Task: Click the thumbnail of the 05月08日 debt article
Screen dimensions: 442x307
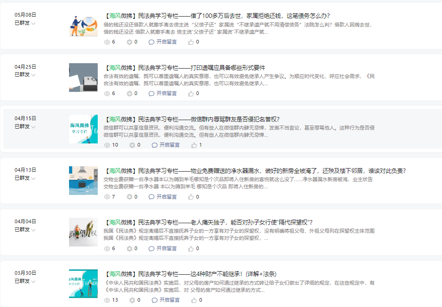Action: click(83, 26)
